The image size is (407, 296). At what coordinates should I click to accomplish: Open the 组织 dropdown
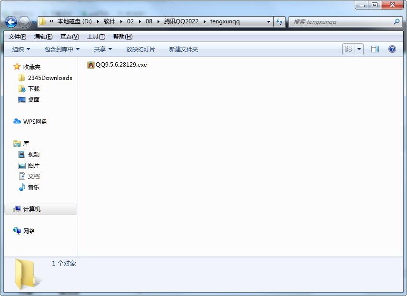(21, 49)
